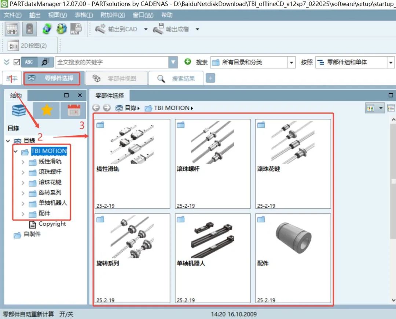Open the search keyword history dropdown

coord(173,62)
